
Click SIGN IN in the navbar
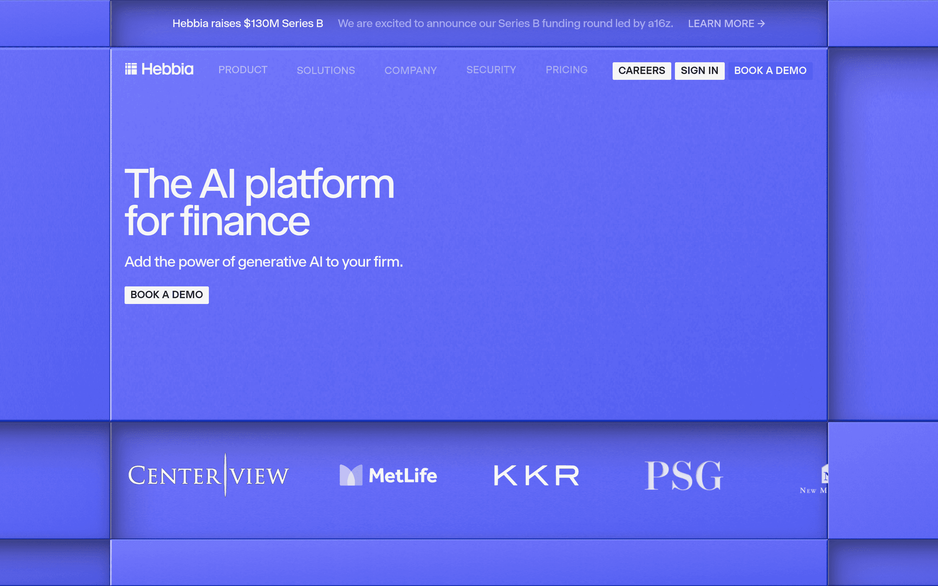tap(699, 71)
